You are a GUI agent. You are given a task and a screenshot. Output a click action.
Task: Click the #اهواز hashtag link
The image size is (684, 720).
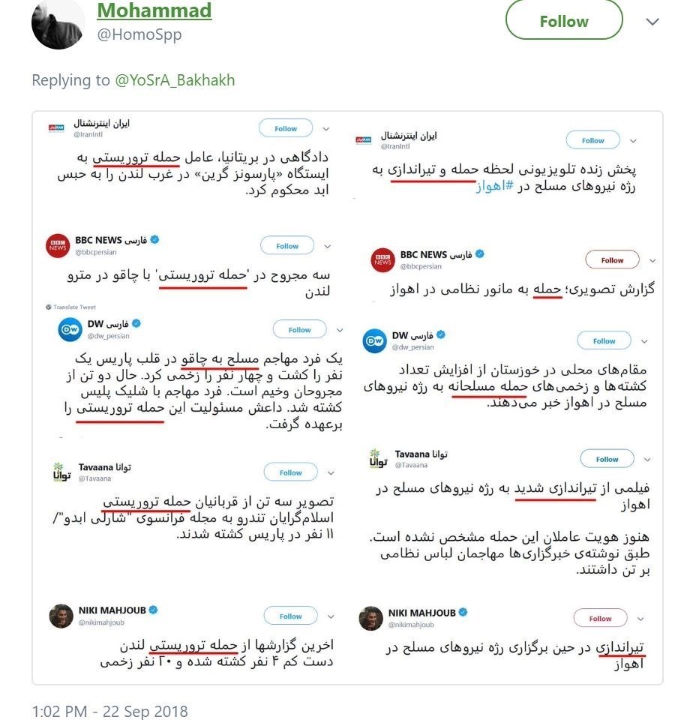pyautogui.click(x=493, y=187)
